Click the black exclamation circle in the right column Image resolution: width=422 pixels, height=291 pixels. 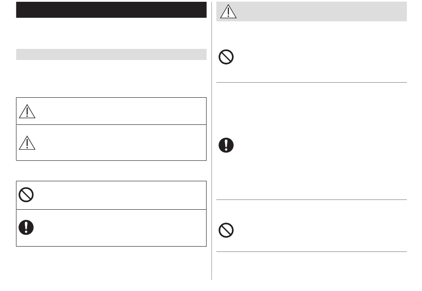click(226, 145)
